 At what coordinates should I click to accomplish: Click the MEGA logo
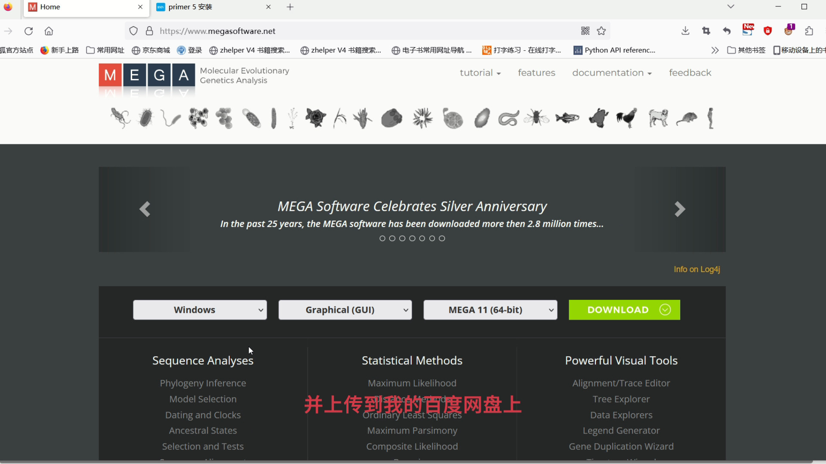(x=147, y=75)
